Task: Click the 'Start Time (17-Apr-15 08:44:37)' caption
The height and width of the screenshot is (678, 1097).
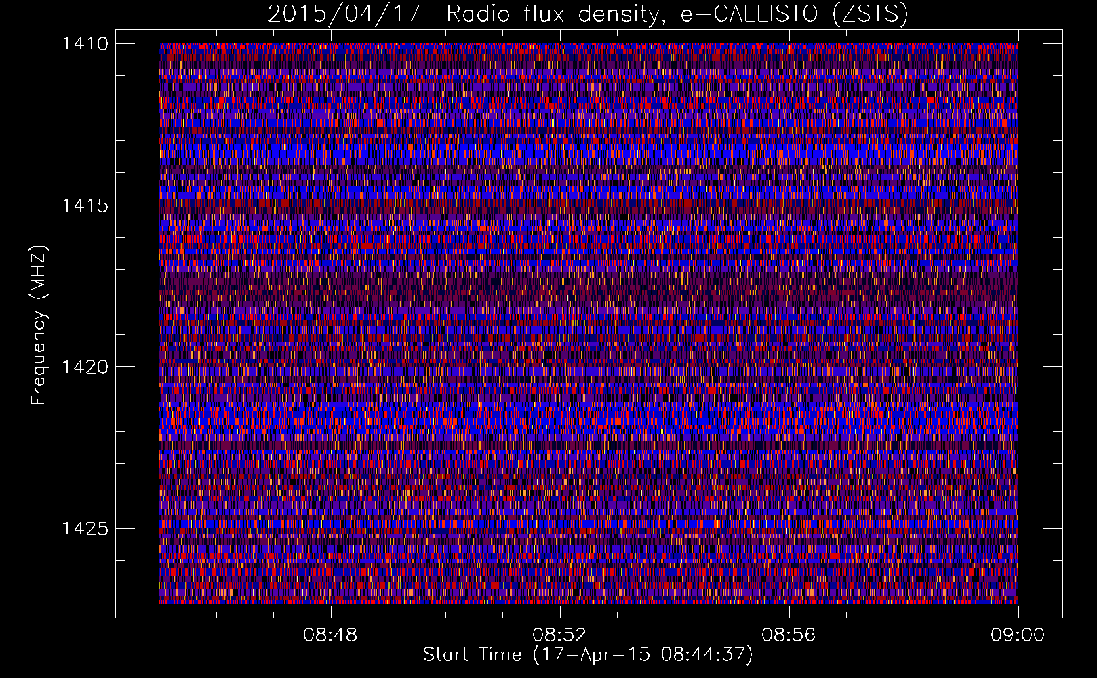Action: (588, 655)
